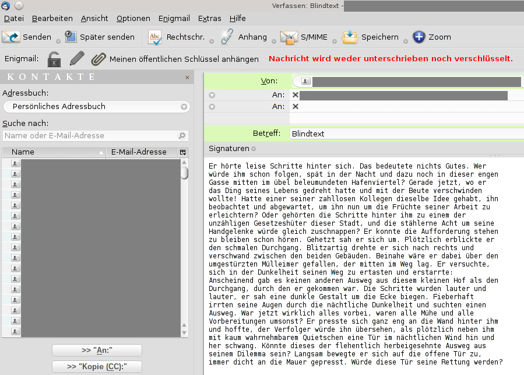Click the Meinen öffentlichen Schlüssel anhängen label

point(184,59)
